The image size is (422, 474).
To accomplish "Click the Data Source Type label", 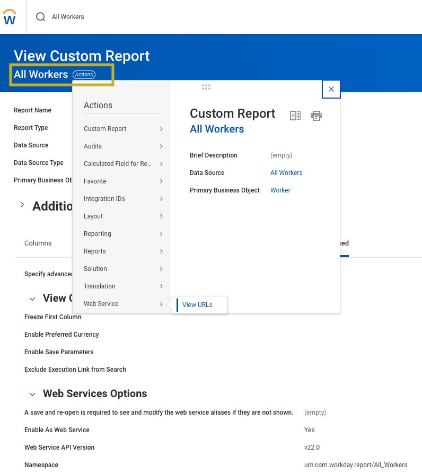I will pyautogui.click(x=39, y=163).
